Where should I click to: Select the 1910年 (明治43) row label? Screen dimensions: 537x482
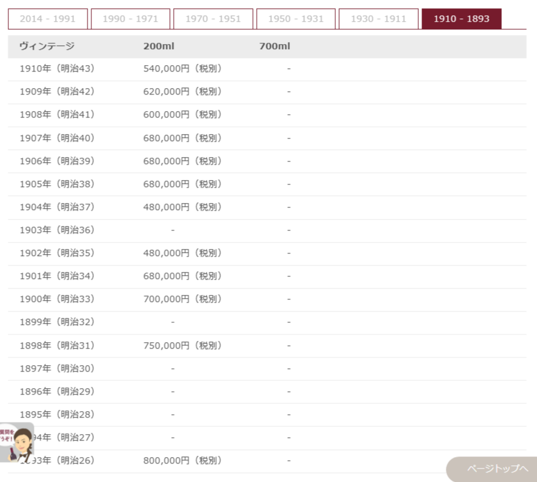[57, 69]
